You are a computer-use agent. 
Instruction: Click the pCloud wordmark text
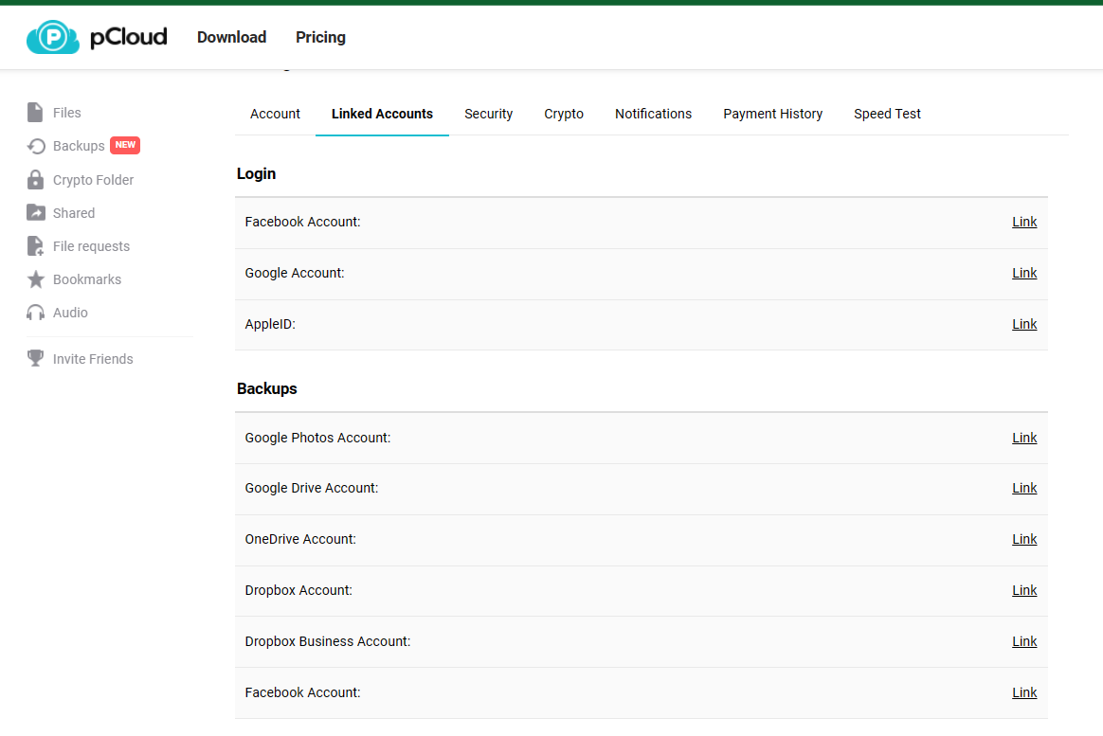[129, 37]
